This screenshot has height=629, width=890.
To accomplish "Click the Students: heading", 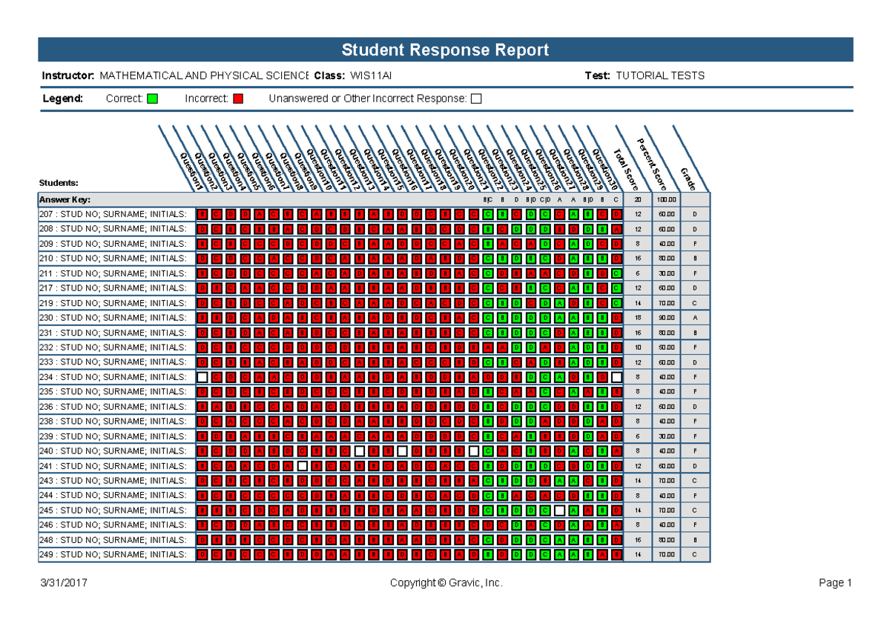I will [x=59, y=182].
